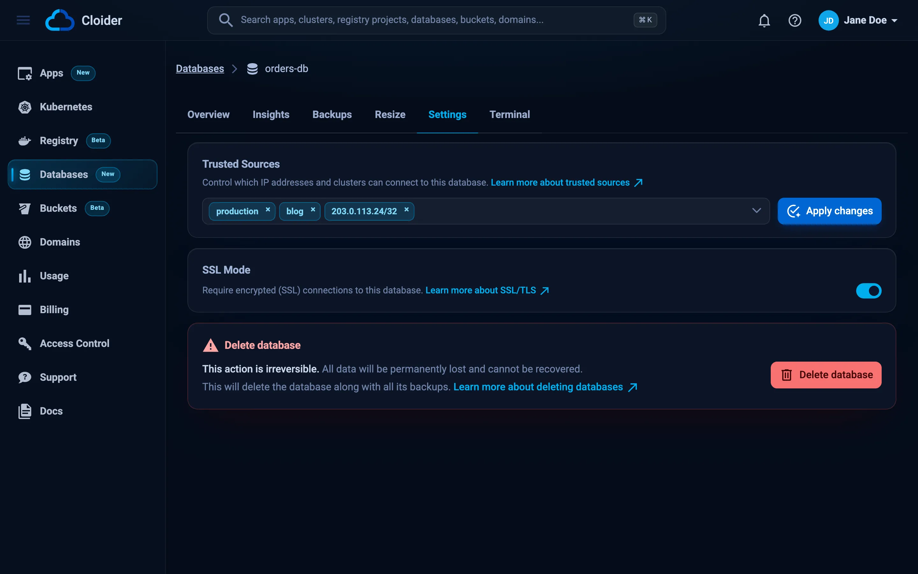Screen dimensions: 918x574
Task: Open the Resize tab
Action: [390, 115]
